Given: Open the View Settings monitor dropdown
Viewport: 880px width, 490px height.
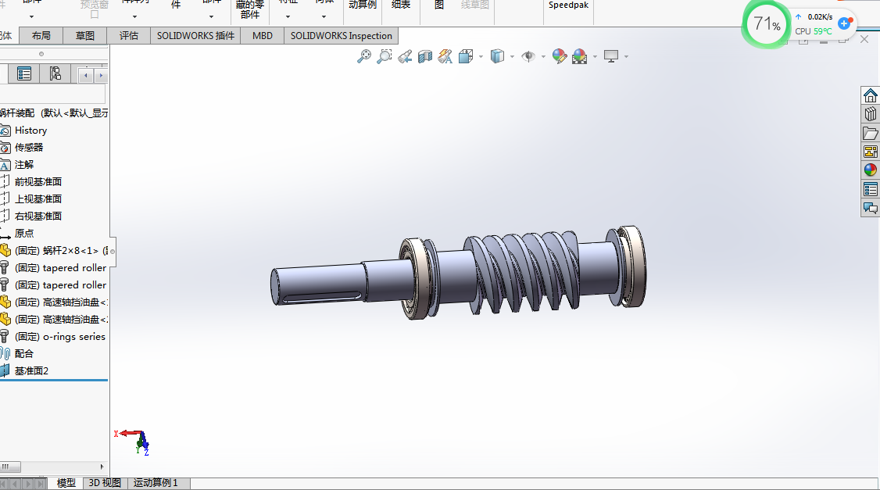Looking at the screenshot, I should coord(626,56).
